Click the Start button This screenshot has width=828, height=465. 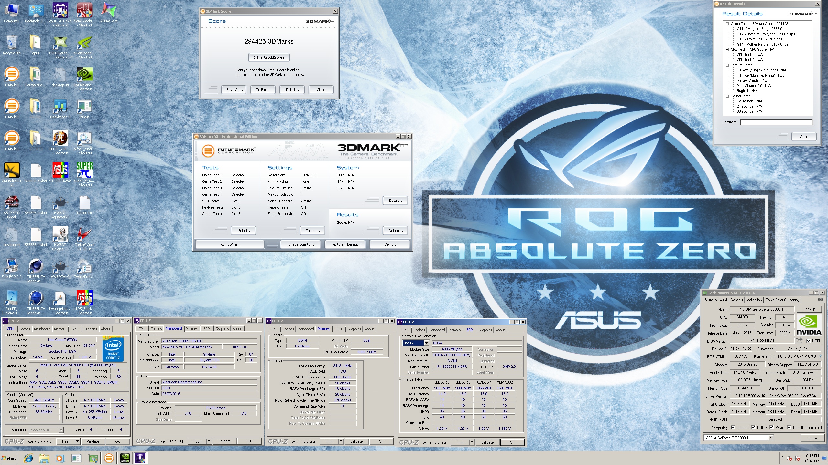pyautogui.click(x=9, y=458)
